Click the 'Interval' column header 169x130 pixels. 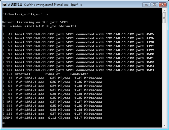point(22,74)
